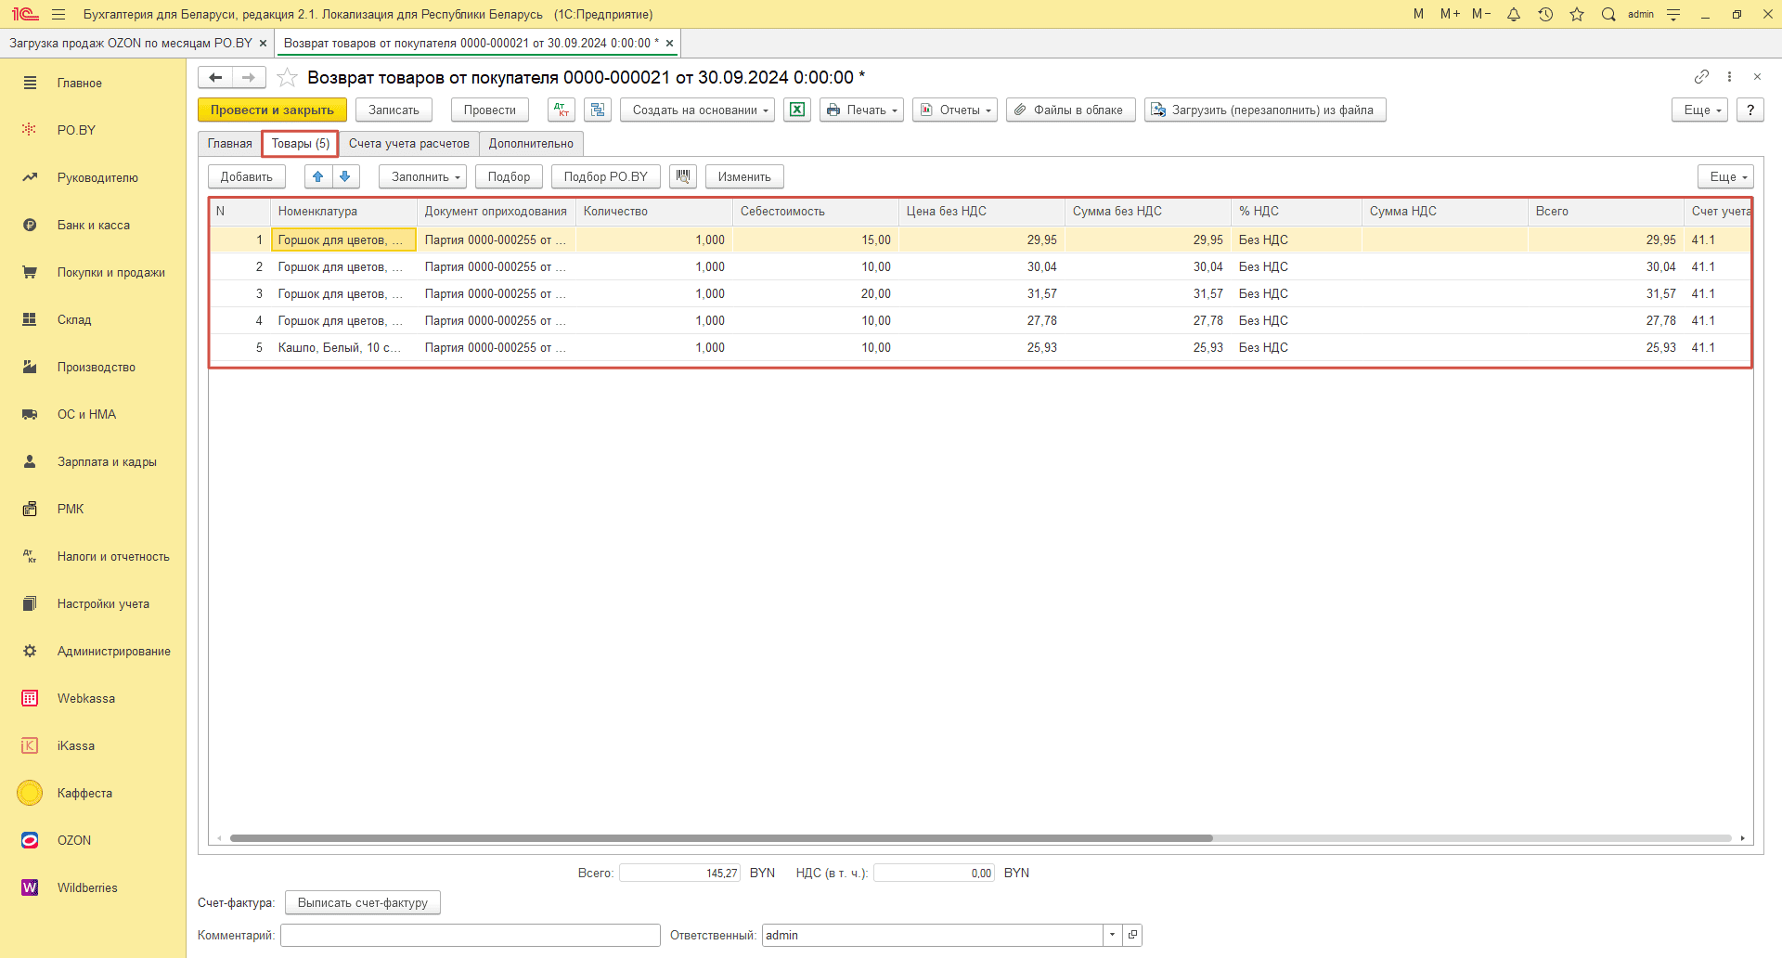The height and width of the screenshot is (958, 1782).
Task: Open service settings lines icon near admin
Action: coord(1673,14)
